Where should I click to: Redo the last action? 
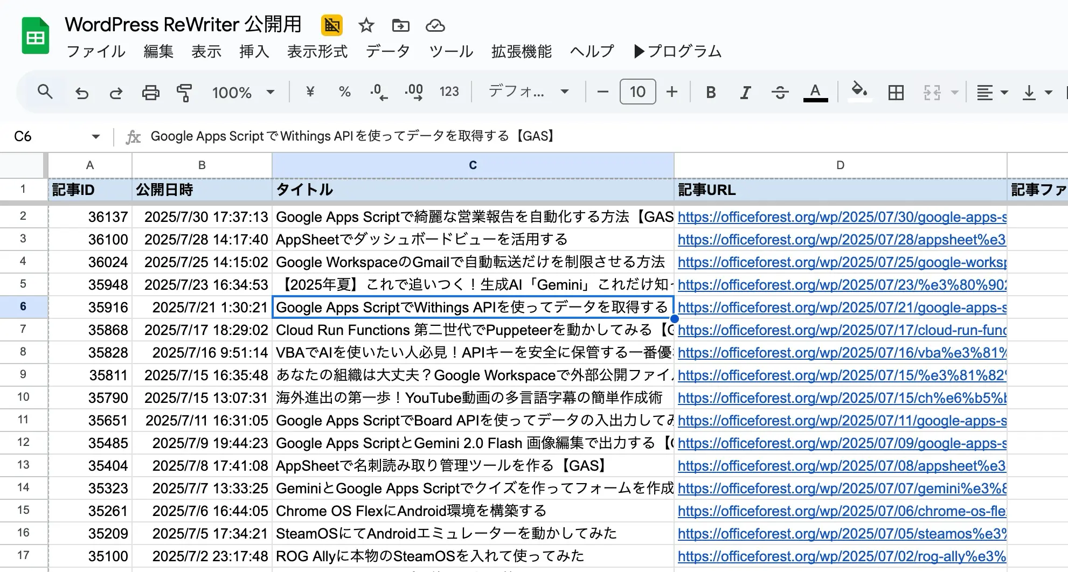tap(116, 93)
